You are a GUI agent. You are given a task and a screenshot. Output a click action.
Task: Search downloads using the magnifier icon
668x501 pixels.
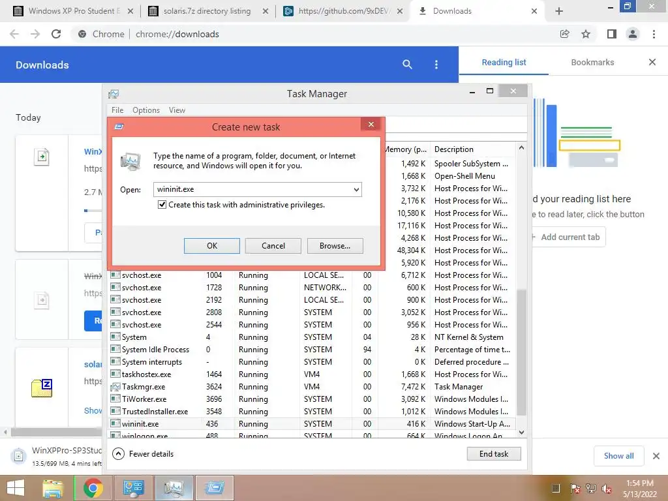click(x=407, y=65)
